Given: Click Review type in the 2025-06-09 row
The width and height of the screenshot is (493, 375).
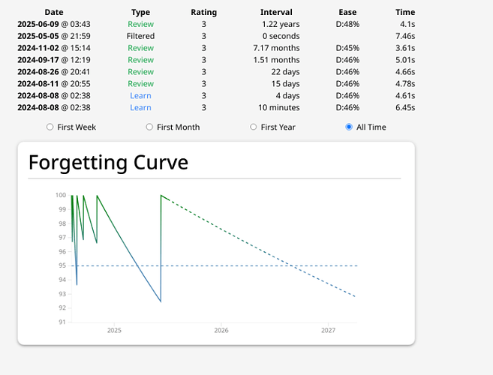Looking at the screenshot, I should [140, 24].
